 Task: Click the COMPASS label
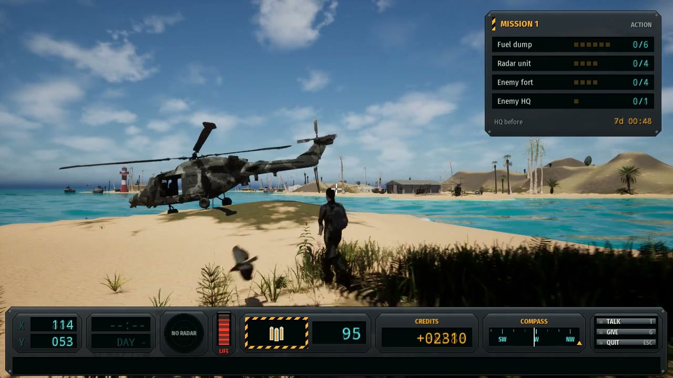(x=534, y=321)
